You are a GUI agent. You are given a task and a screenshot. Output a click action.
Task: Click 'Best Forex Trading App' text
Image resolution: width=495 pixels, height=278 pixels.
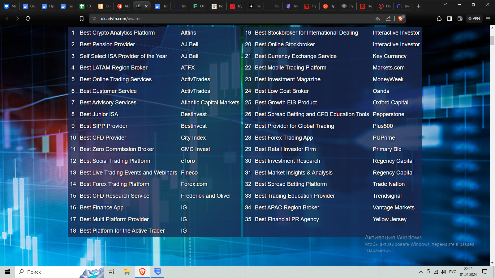[x=284, y=138]
